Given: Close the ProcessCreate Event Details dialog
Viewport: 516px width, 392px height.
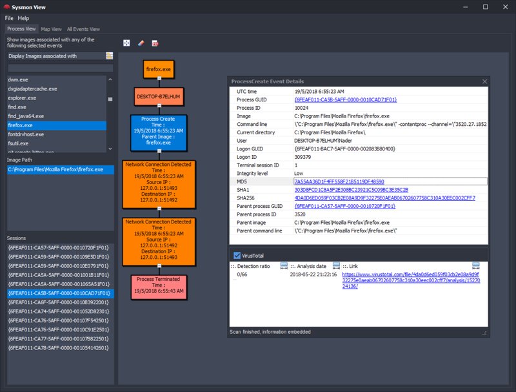Looking at the screenshot, I should 484,81.
